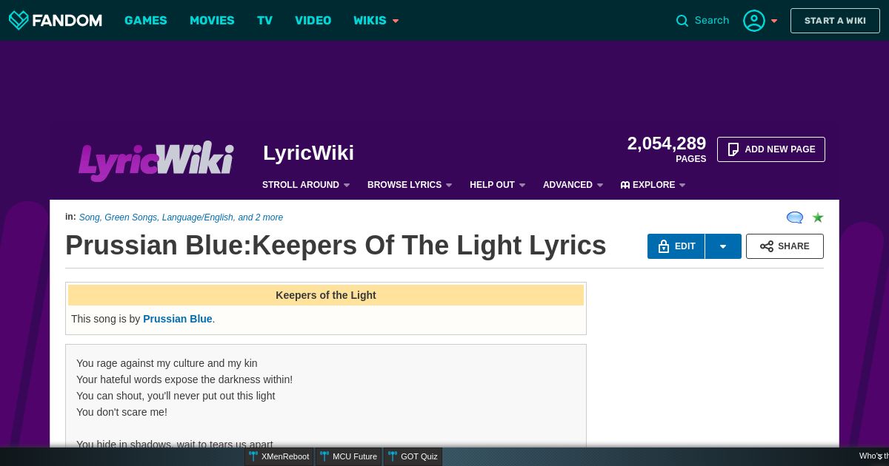The height and width of the screenshot is (466, 889).
Task: Expand the Browse Lyrics menu
Action: (410, 185)
